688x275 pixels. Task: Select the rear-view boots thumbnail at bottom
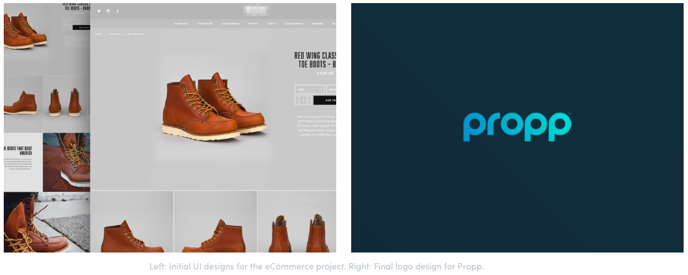click(x=297, y=222)
